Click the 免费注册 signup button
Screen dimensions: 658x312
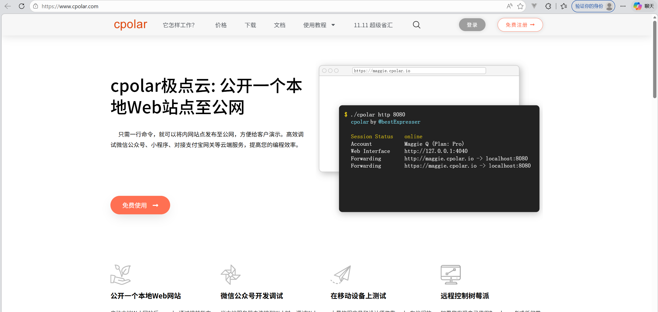click(520, 25)
